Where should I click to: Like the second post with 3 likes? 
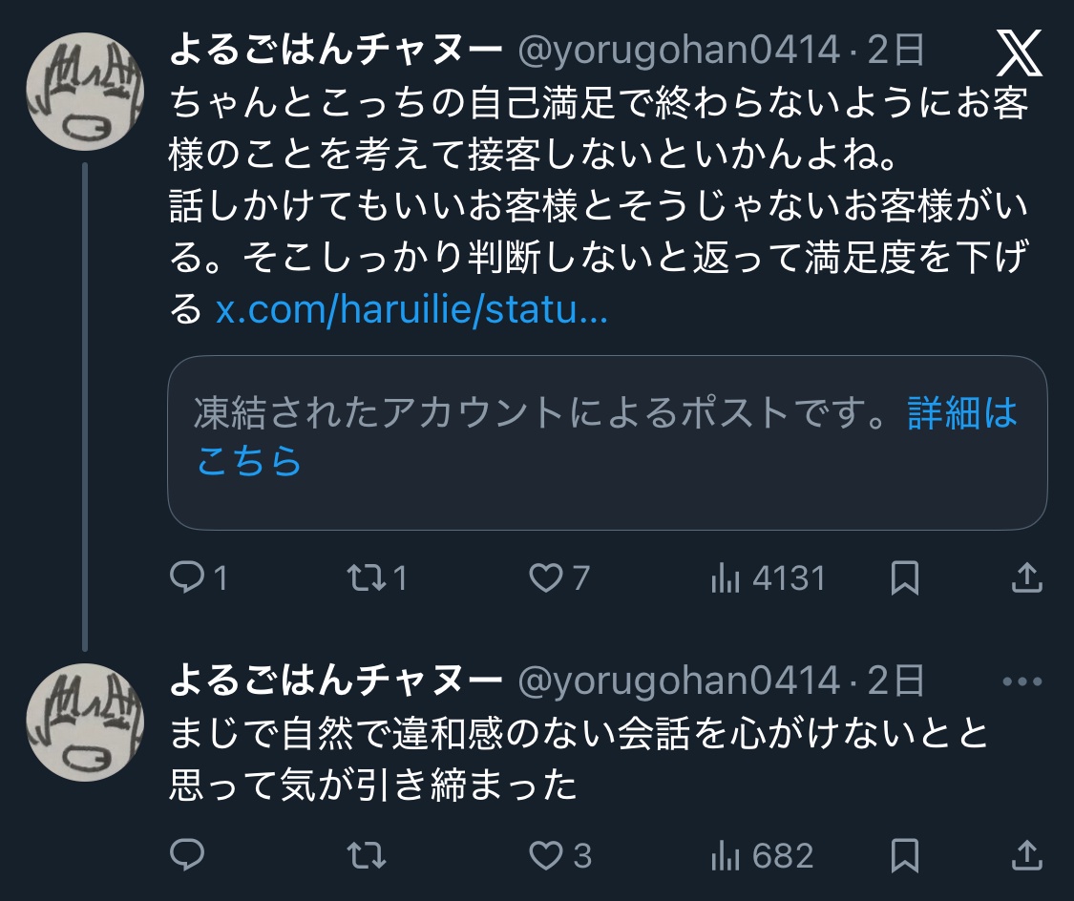[x=546, y=855]
